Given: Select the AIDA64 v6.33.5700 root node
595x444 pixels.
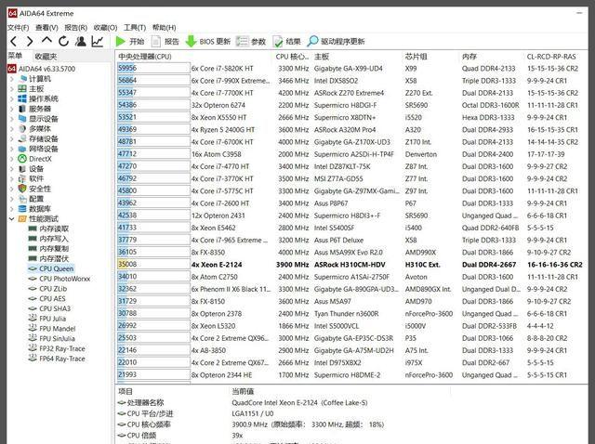Looking at the screenshot, I should 41,69.
